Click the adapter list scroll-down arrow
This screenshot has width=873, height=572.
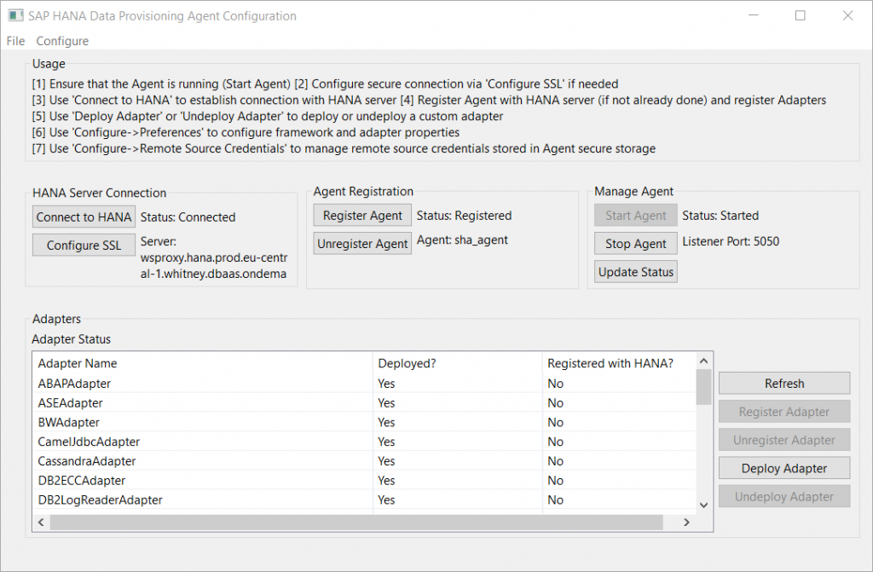point(703,505)
